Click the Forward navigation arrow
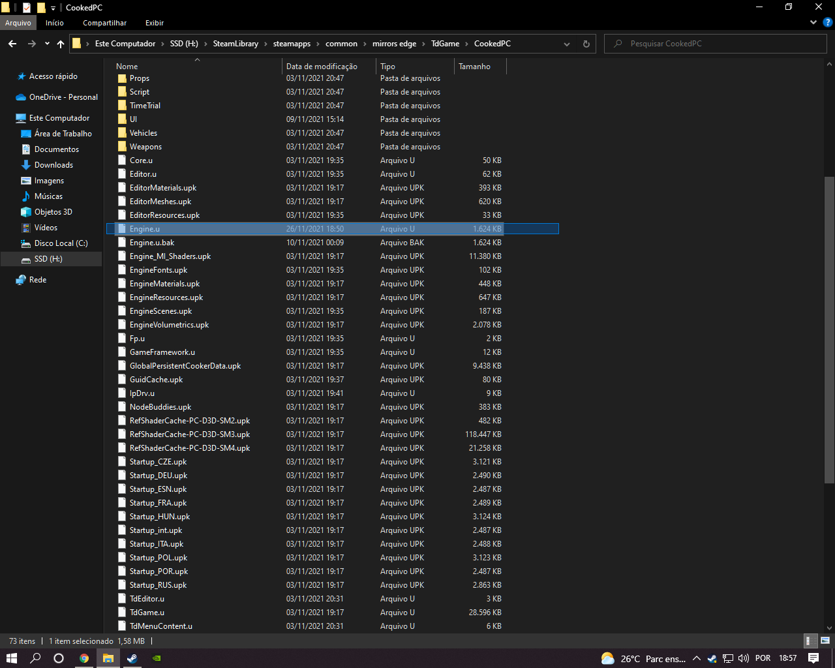This screenshot has height=668, width=835. coord(32,44)
